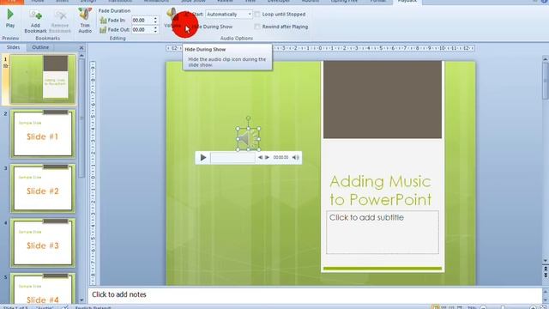Increase Fade In with the up spinner

[x=155, y=19]
